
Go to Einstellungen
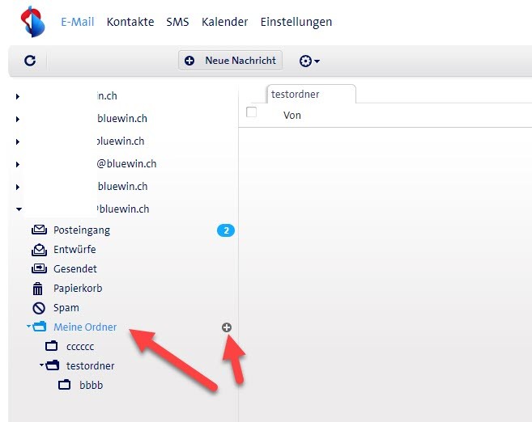pyautogui.click(x=296, y=22)
